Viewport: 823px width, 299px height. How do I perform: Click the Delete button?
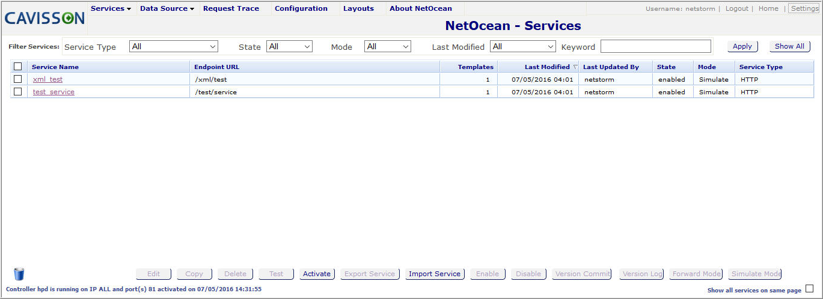coord(236,274)
